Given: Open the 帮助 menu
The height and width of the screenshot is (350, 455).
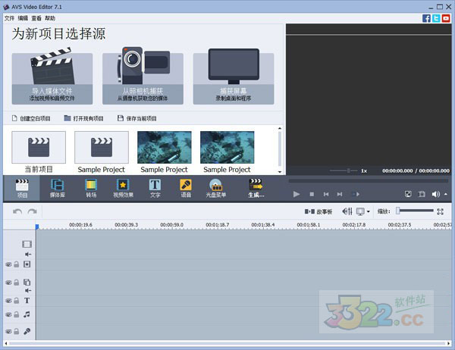Looking at the screenshot, I should 50,17.
